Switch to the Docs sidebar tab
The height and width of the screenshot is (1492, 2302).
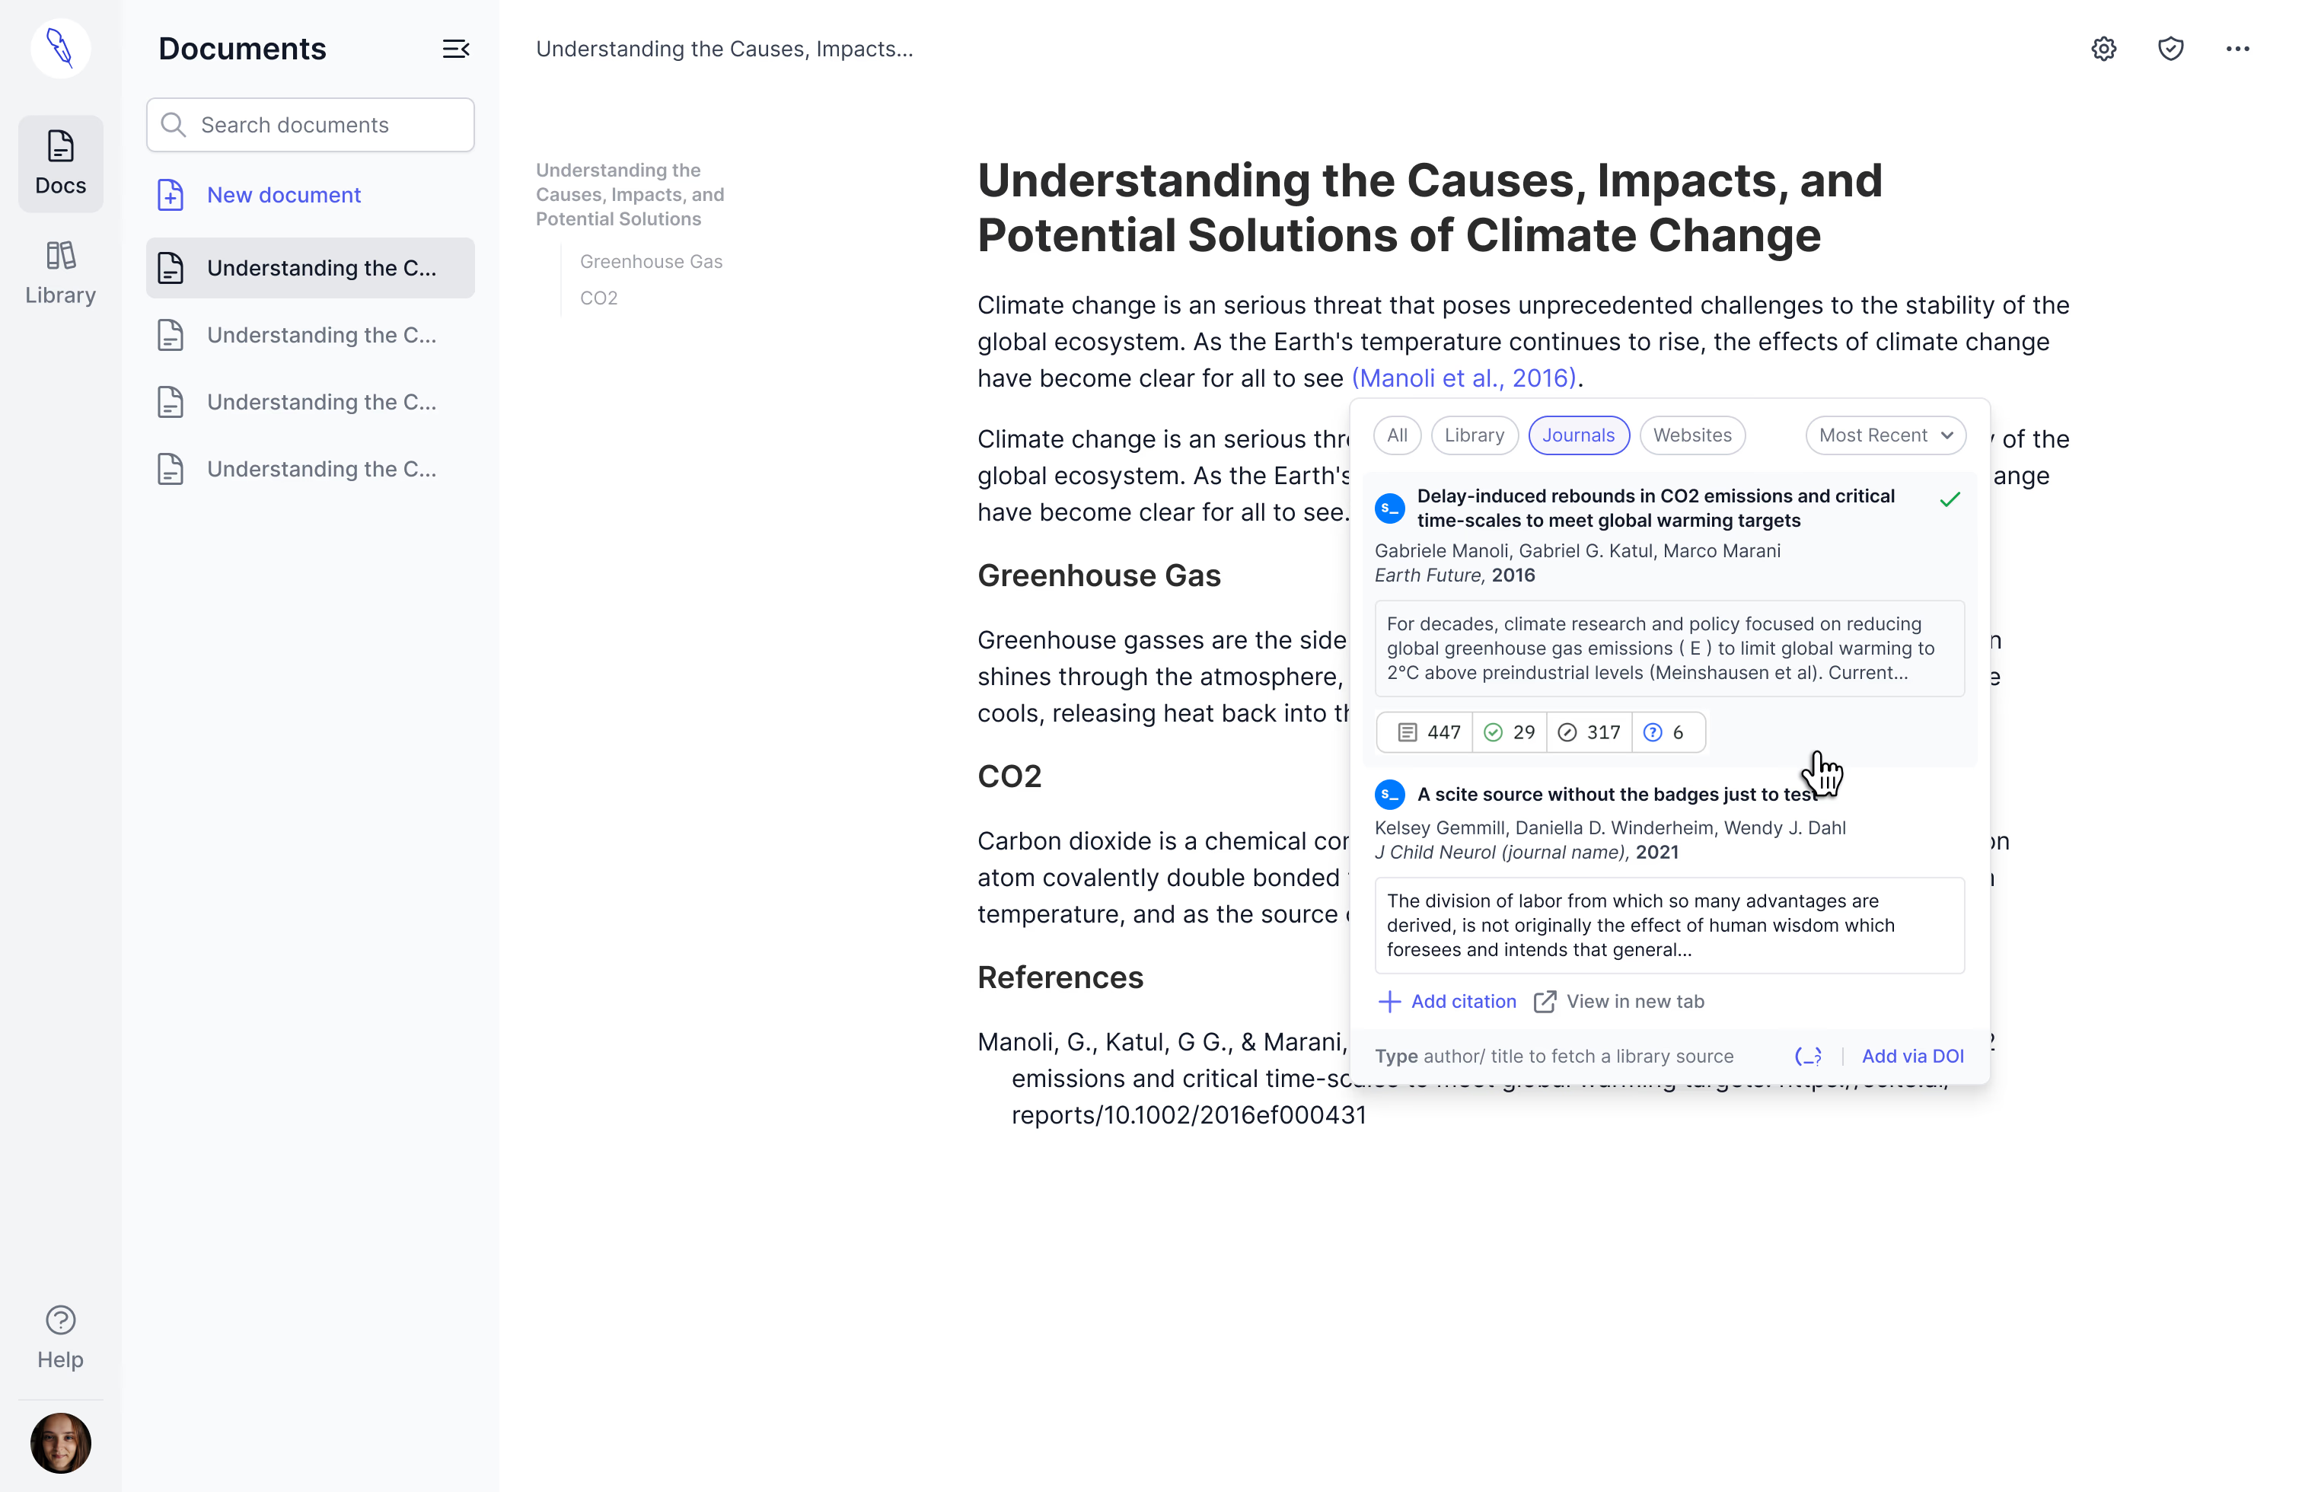[60, 164]
